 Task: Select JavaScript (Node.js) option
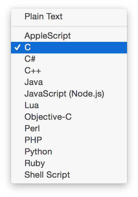click(x=69, y=94)
